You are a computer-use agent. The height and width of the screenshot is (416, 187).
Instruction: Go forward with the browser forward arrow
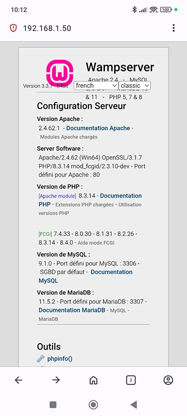click(x=56, y=380)
